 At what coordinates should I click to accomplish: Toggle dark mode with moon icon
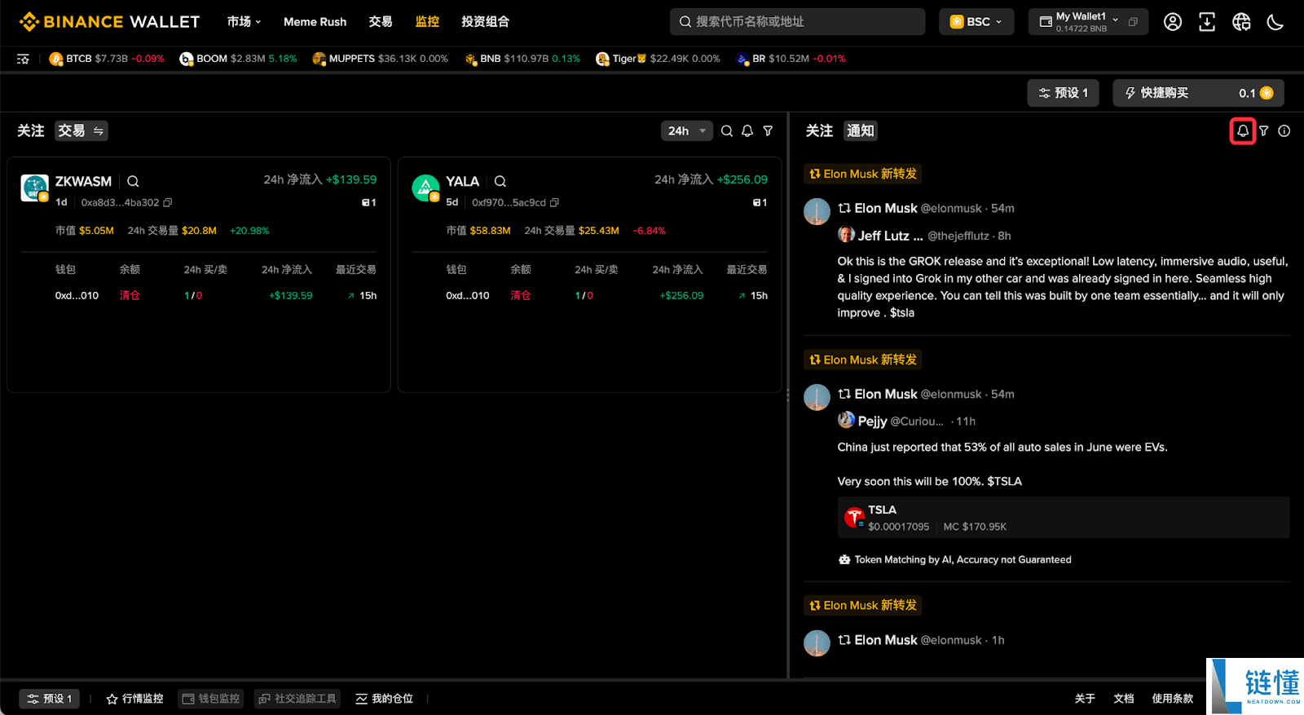1275,22
